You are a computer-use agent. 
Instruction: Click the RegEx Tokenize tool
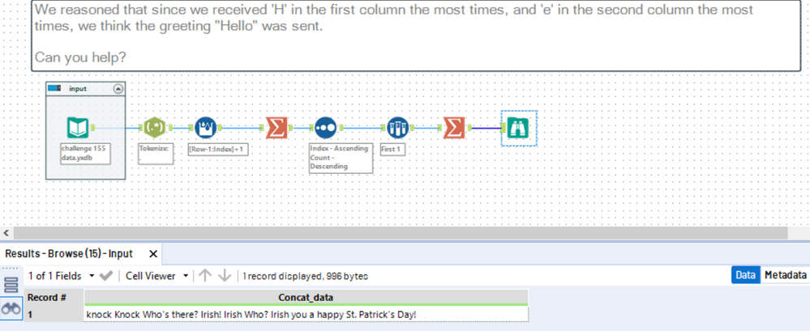click(x=153, y=128)
